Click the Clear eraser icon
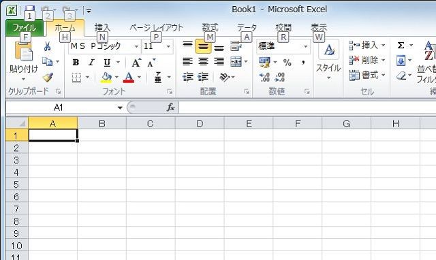The width and height of the screenshot is (436, 260). [x=401, y=76]
